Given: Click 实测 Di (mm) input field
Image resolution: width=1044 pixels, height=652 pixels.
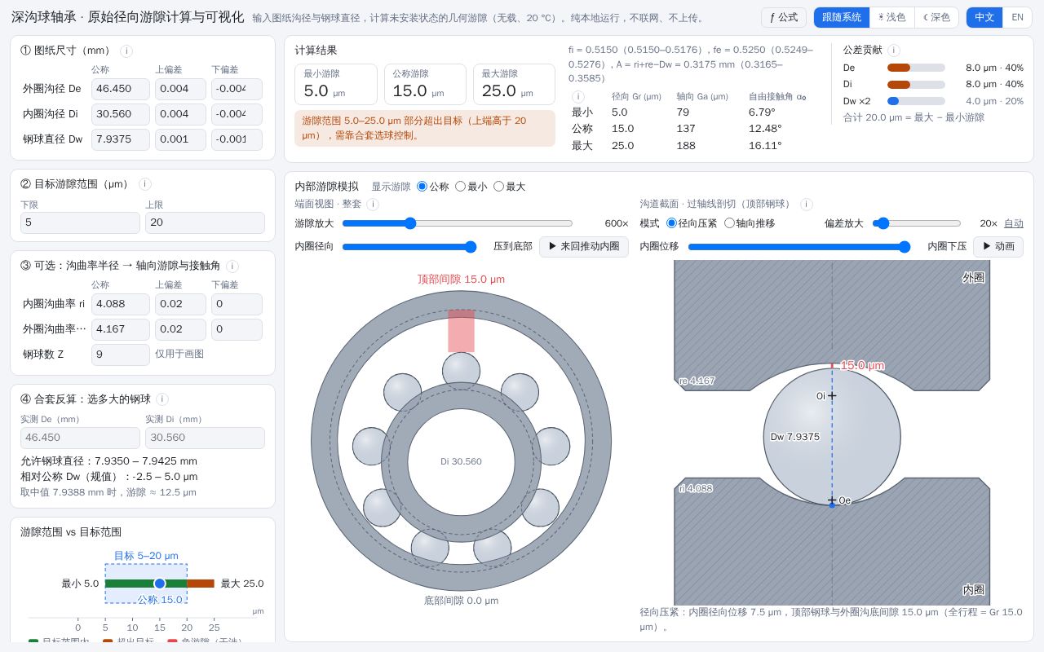Looking at the screenshot, I should coord(205,438).
